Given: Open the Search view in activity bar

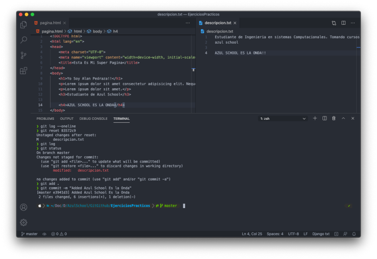Looking at the screenshot, I should tap(23, 40).
